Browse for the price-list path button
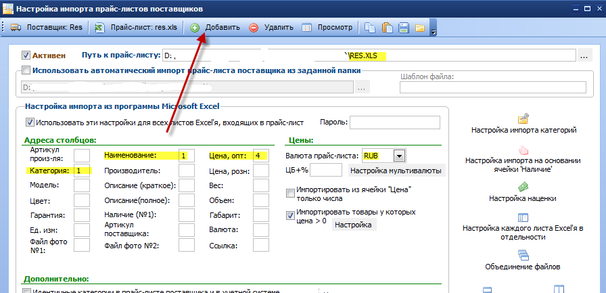 coord(584,55)
